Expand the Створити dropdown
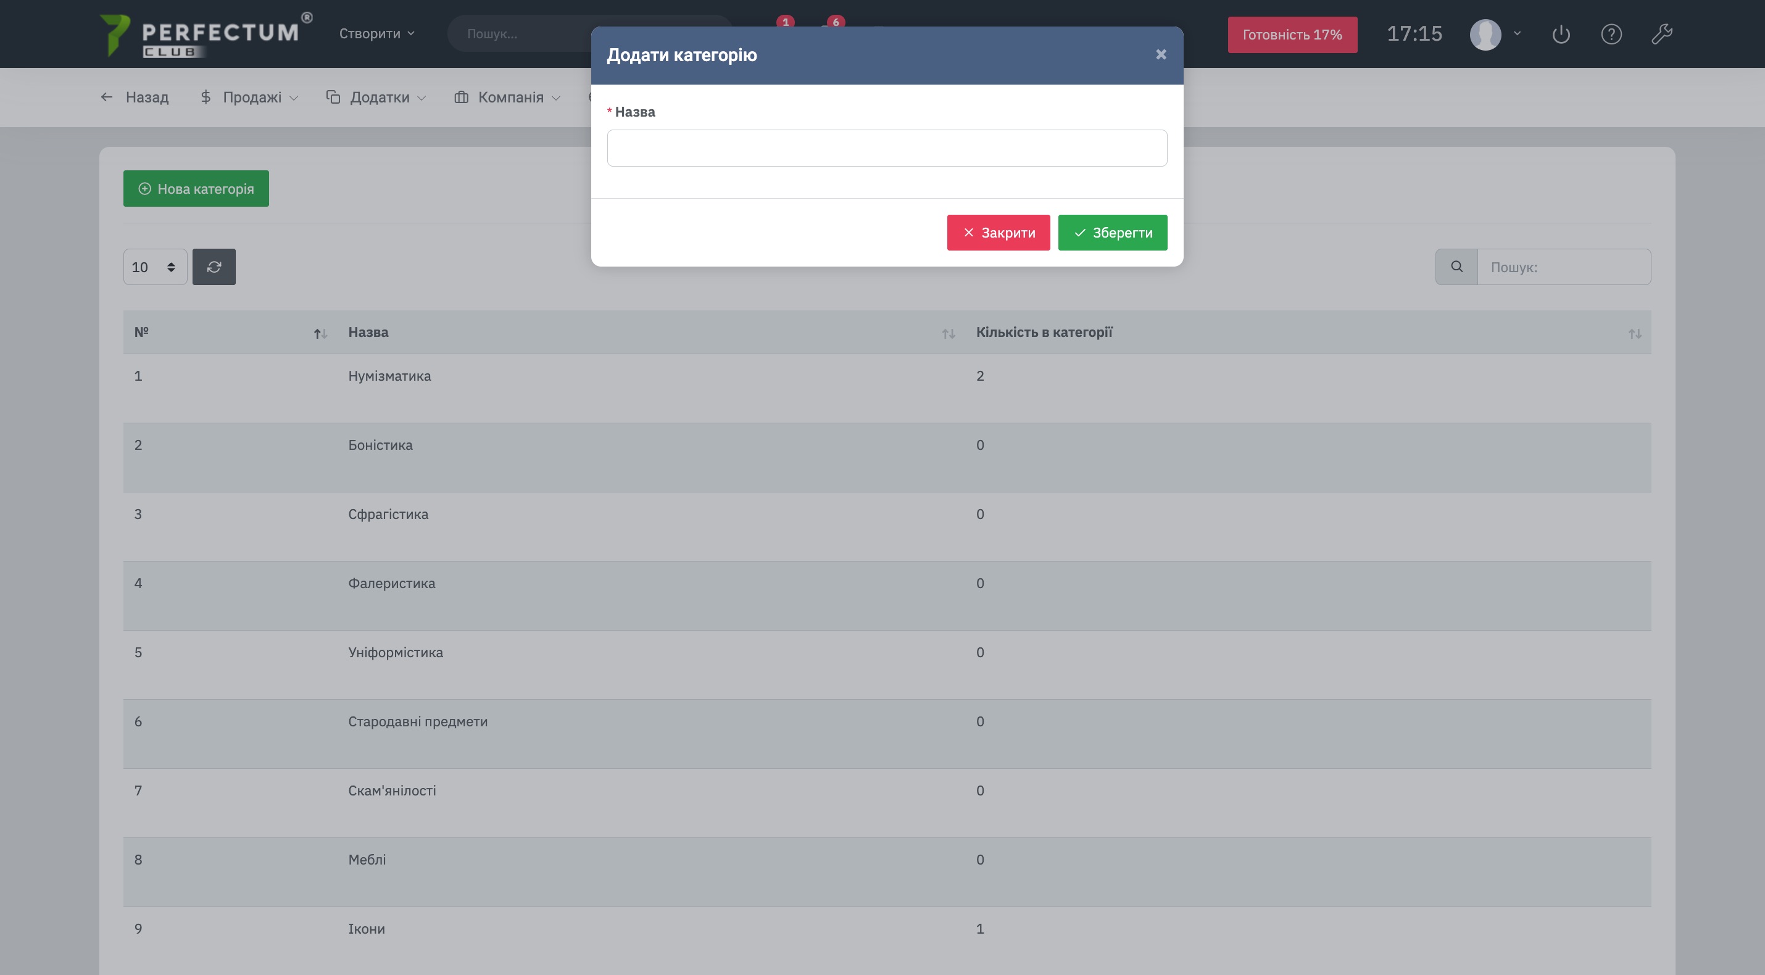 point(377,33)
